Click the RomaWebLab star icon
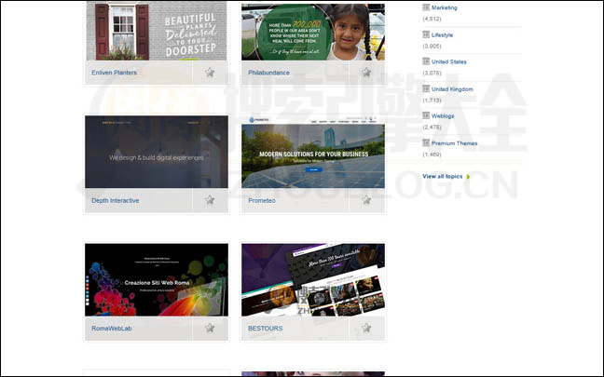Screen dimensions: 604x377 (210, 328)
